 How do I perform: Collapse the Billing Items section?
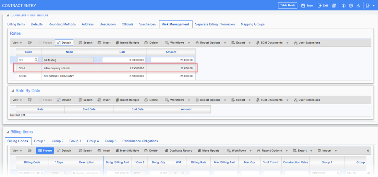8,132
